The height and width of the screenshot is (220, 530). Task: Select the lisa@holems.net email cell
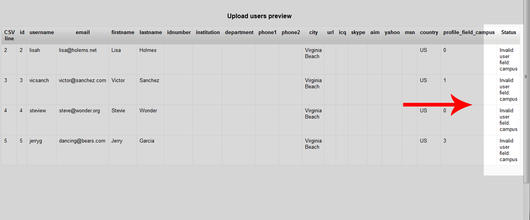(x=78, y=50)
